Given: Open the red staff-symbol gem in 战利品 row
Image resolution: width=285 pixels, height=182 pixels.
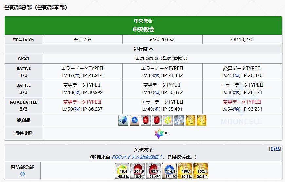Looking at the screenshot, I should coord(157,120).
